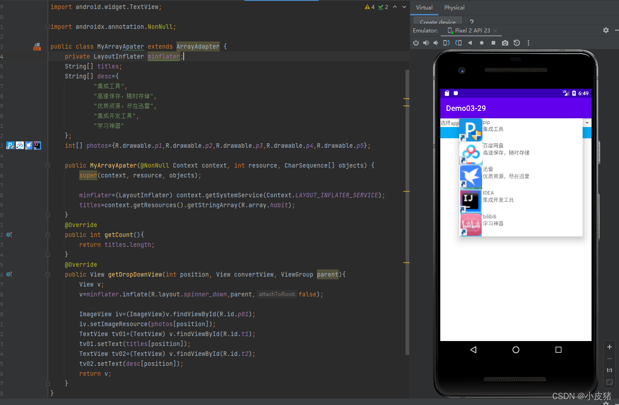
Task: Decrease the emulator volume
Action: (436, 43)
